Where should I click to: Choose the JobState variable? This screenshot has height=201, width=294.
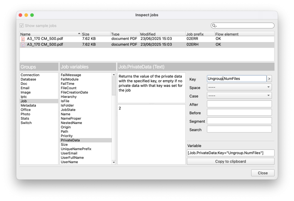click(68, 110)
